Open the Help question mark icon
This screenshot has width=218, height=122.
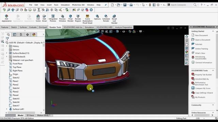[201, 5]
